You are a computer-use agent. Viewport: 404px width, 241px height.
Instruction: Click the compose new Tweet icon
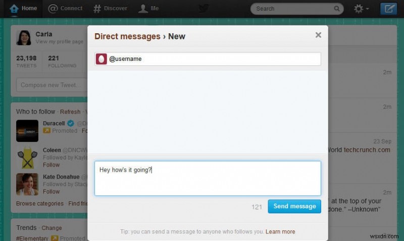388,9
